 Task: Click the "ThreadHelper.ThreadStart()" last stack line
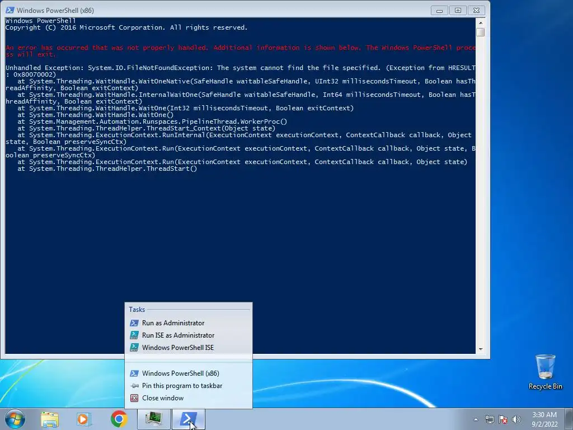(107, 169)
